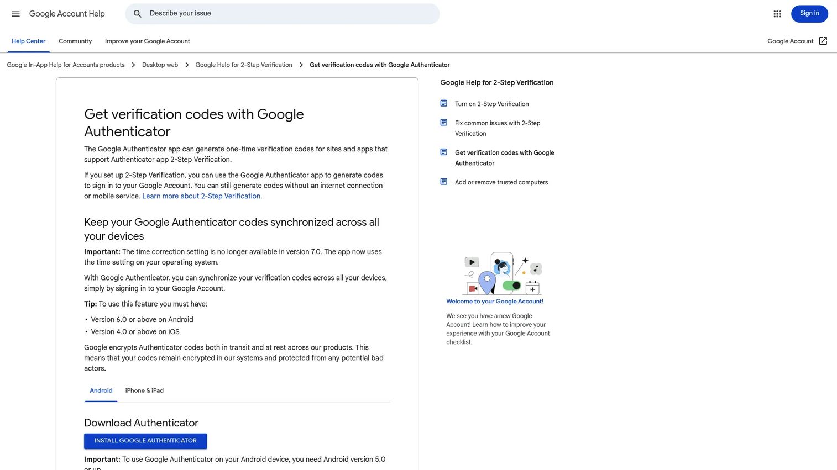Click the Google Account Help logo title
Image resolution: width=837 pixels, height=470 pixels.
point(67,14)
